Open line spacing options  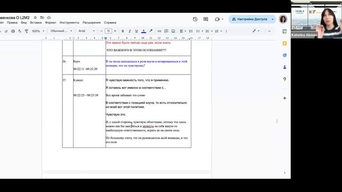click(x=191, y=31)
